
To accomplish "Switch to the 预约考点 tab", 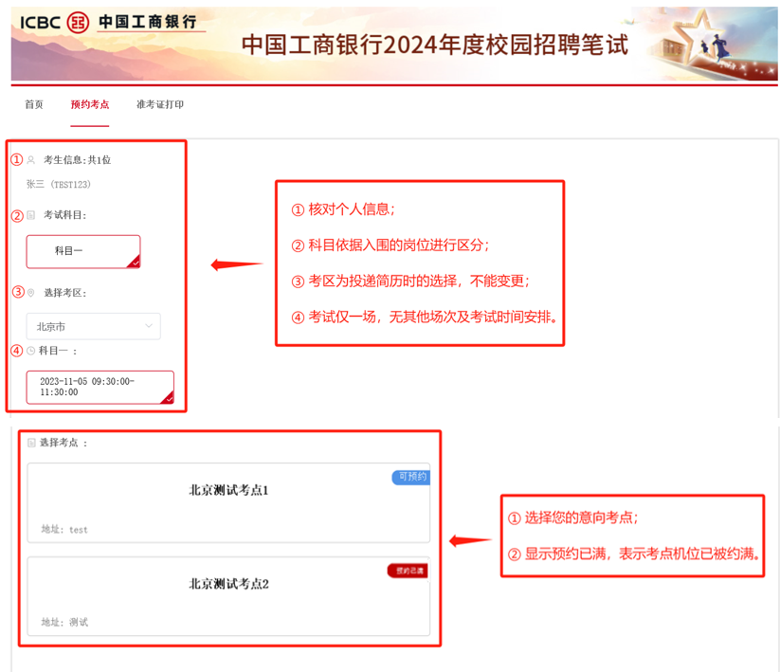I will tap(89, 104).
